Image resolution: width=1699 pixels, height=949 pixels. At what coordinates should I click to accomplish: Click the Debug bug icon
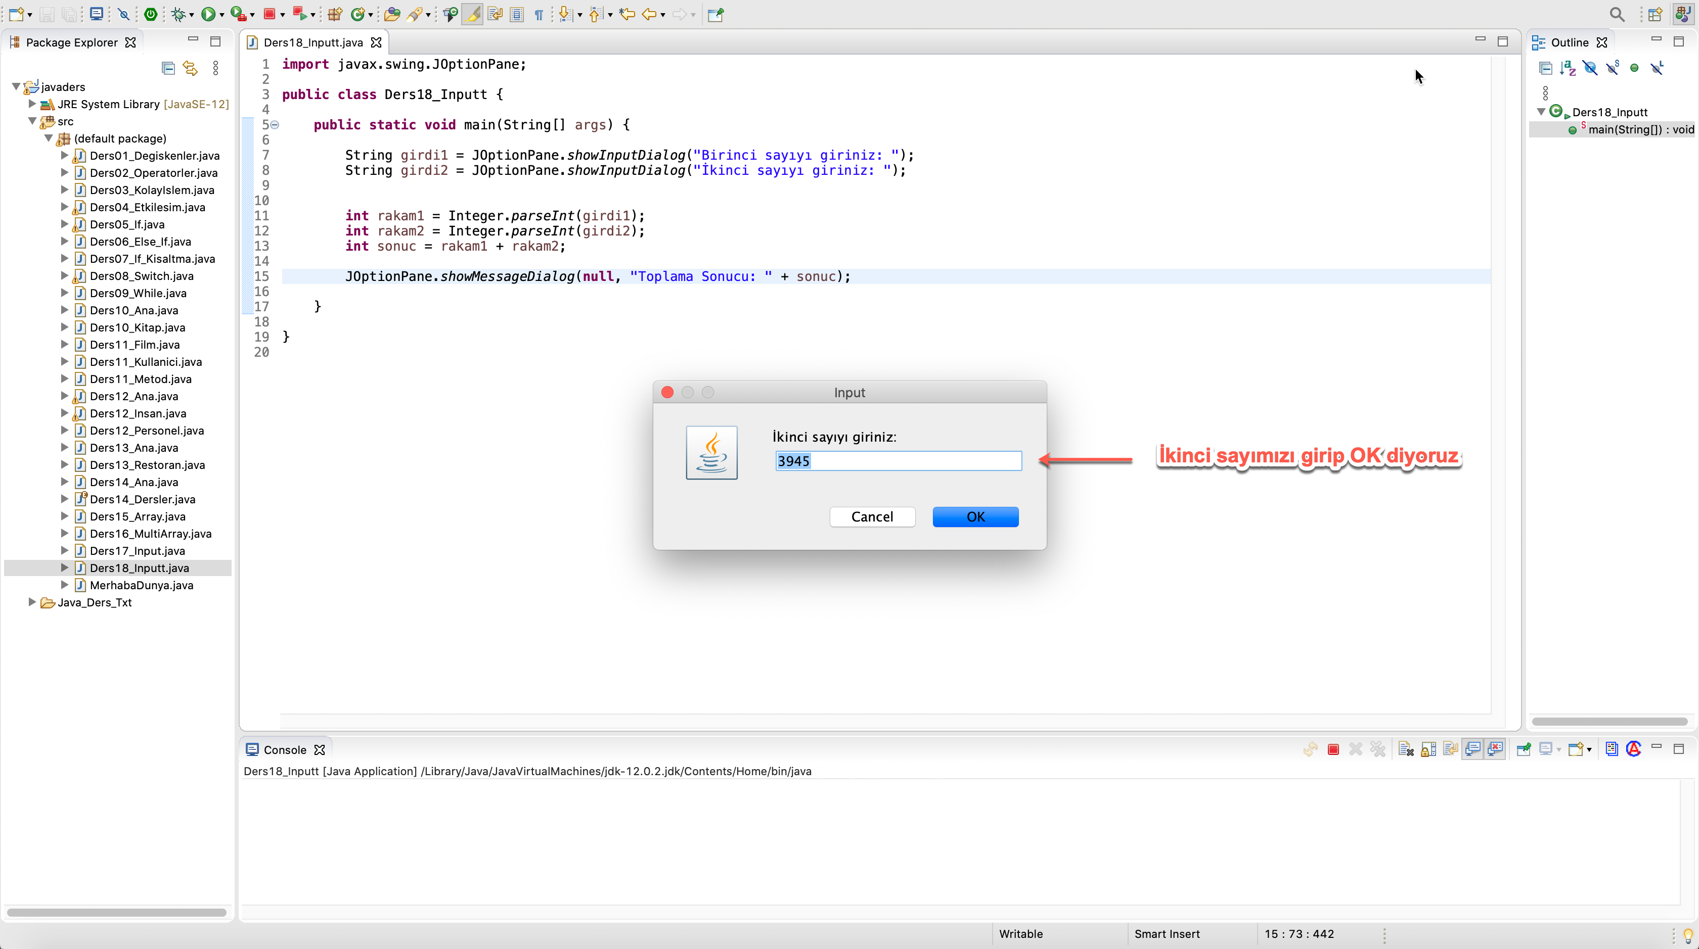(x=178, y=14)
